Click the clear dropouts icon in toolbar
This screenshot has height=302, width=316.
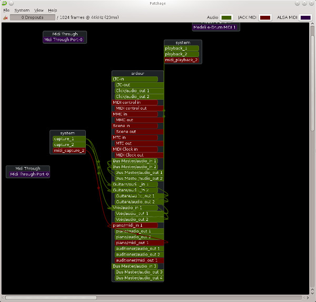tap(5, 17)
